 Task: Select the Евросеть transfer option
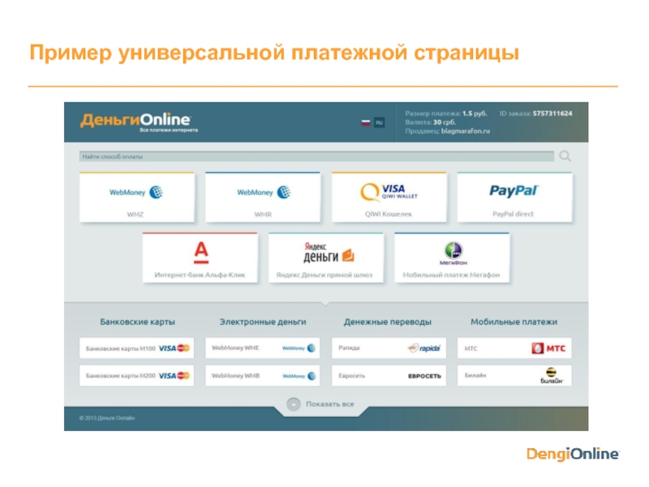coord(389,376)
